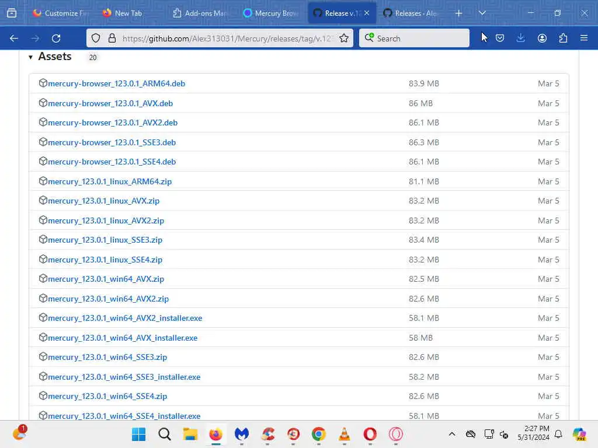Go back to the previous page
The width and height of the screenshot is (598, 448).
(14, 38)
